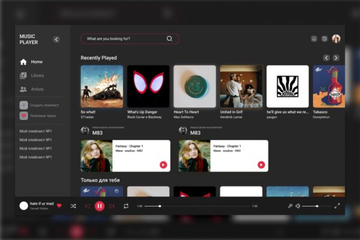Play the right 'Fantasy - Chapter 1' card

pyautogui.click(x=261, y=164)
